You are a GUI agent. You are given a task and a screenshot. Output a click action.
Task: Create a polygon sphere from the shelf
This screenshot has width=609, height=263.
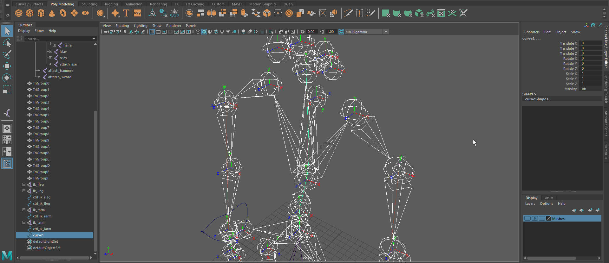click(x=19, y=13)
